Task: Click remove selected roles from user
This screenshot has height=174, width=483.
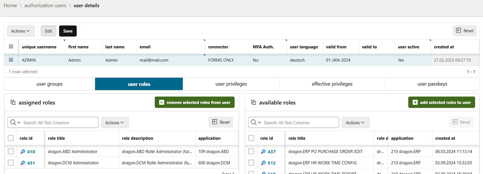Action: pos(195,103)
